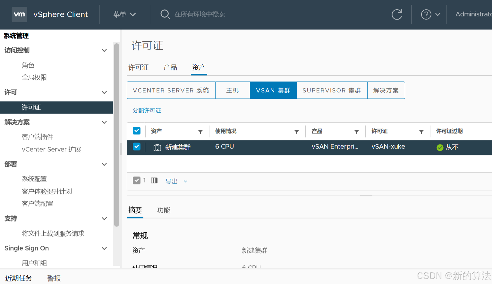Open 客户体验提升计划 item
492x284 pixels.
[x=47, y=191]
